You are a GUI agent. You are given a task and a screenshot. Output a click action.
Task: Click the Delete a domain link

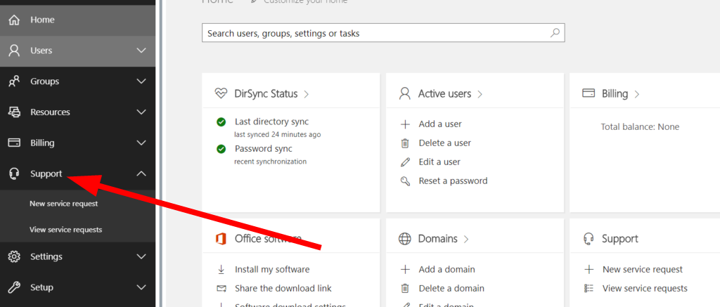click(x=451, y=288)
